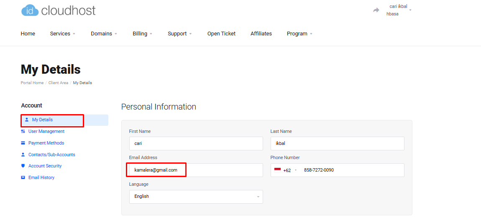Viewport: 481px width, 222px height.
Task: Click the First Name field containing cari
Action: click(x=196, y=143)
